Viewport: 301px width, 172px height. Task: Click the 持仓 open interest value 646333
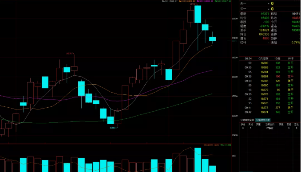264,34
